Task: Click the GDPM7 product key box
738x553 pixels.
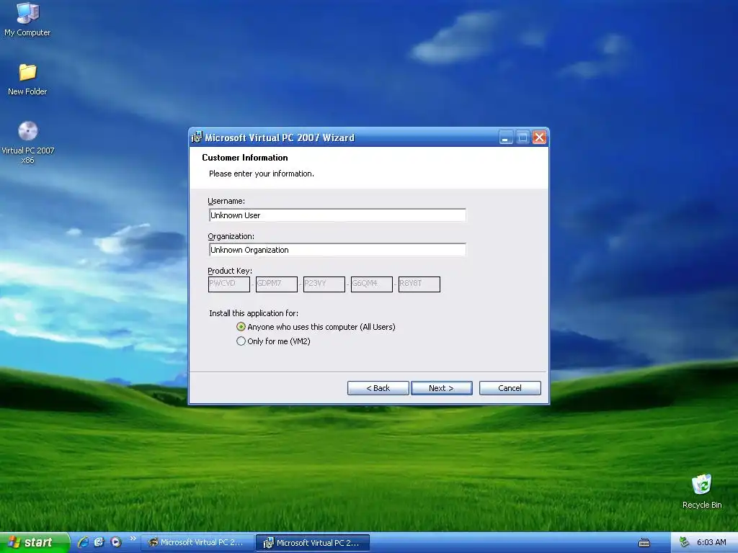Action: coord(276,284)
